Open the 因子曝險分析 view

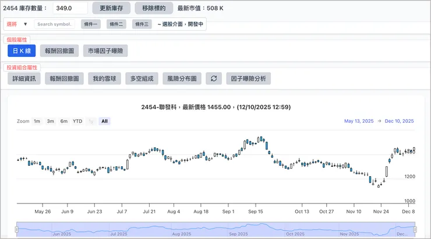coord(249,79)
